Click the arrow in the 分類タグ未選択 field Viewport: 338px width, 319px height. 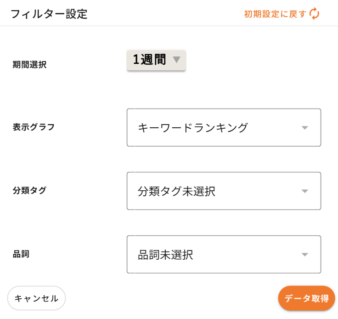[x=304, y=191]
